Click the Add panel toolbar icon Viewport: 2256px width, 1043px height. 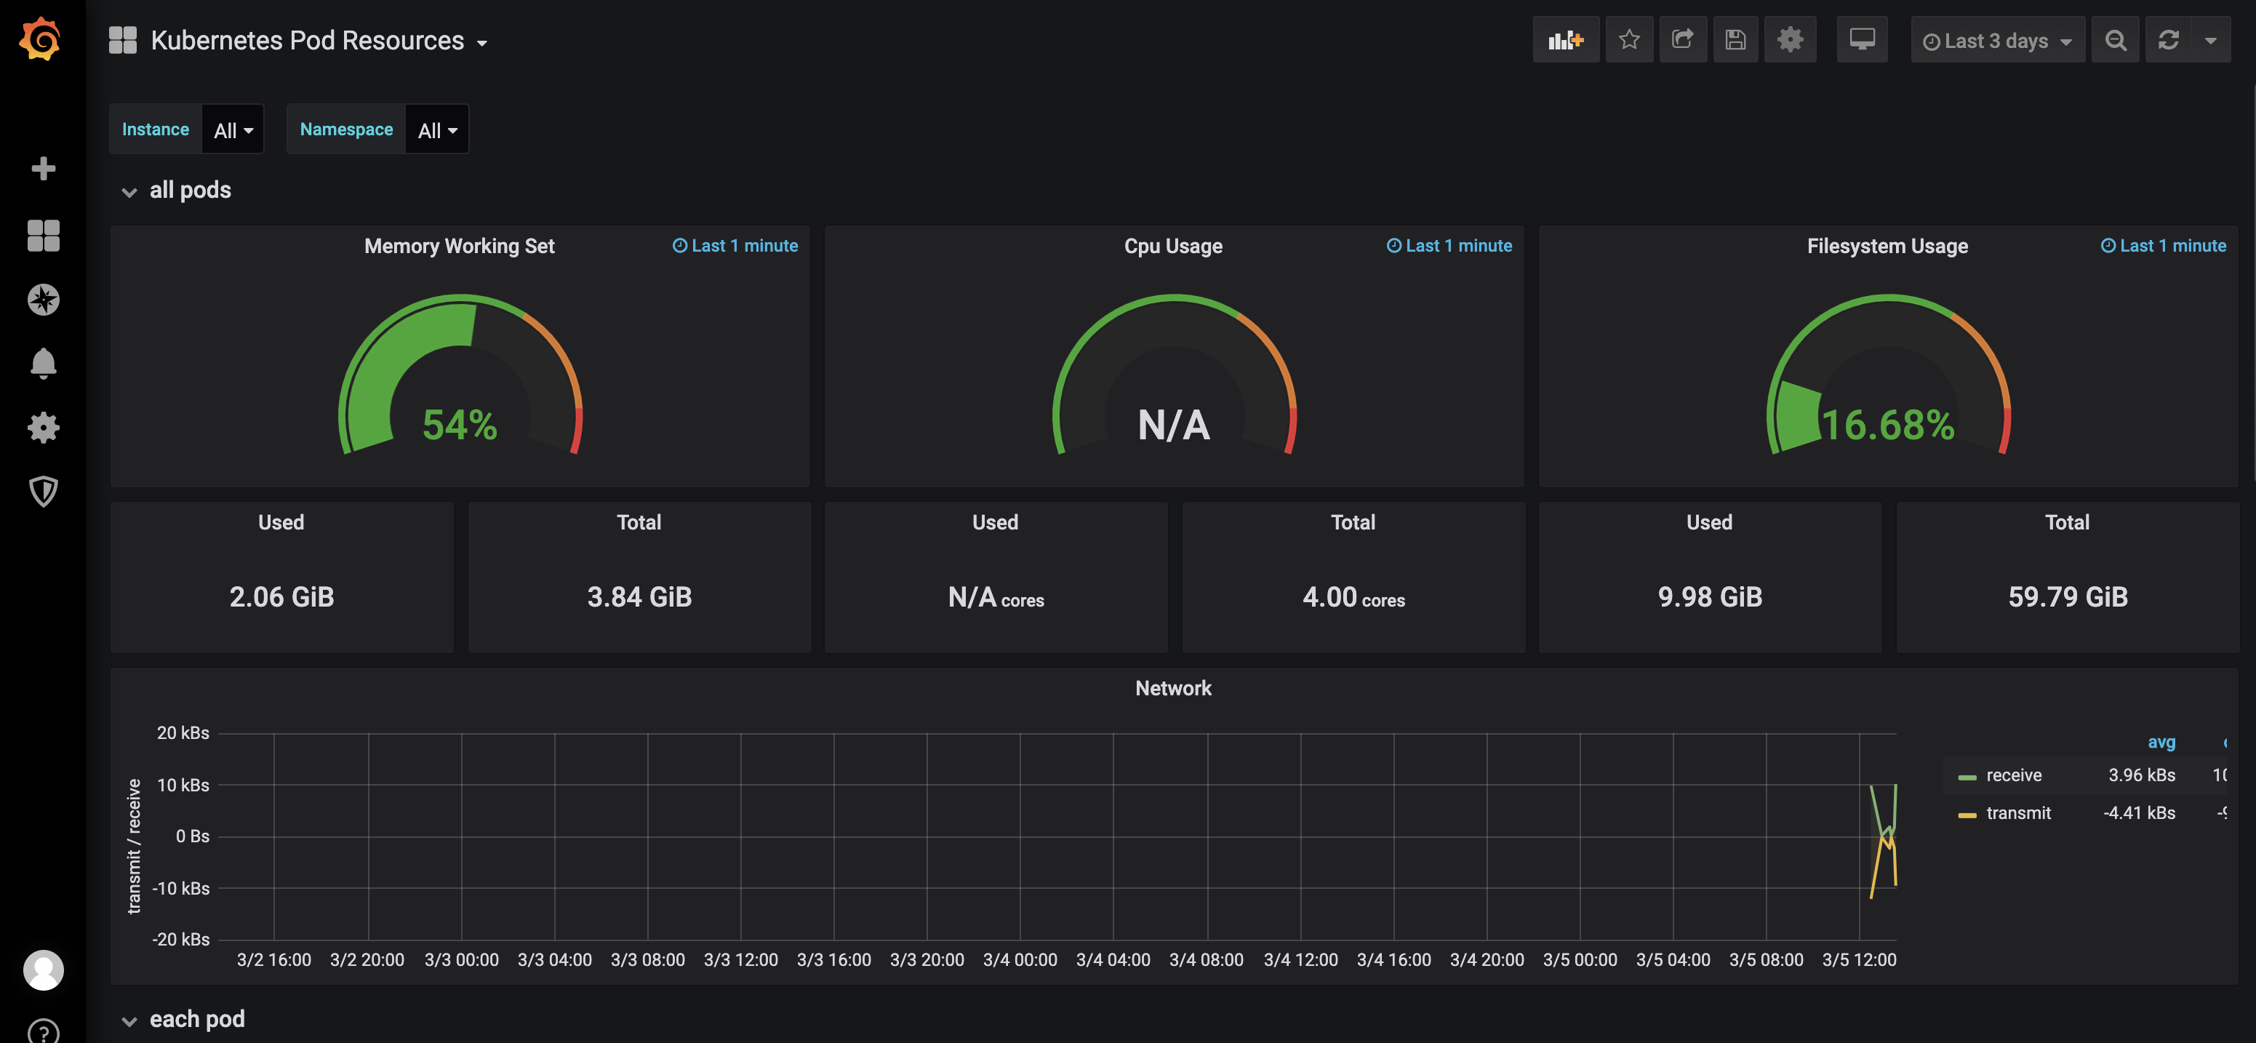click(1565, 40)
